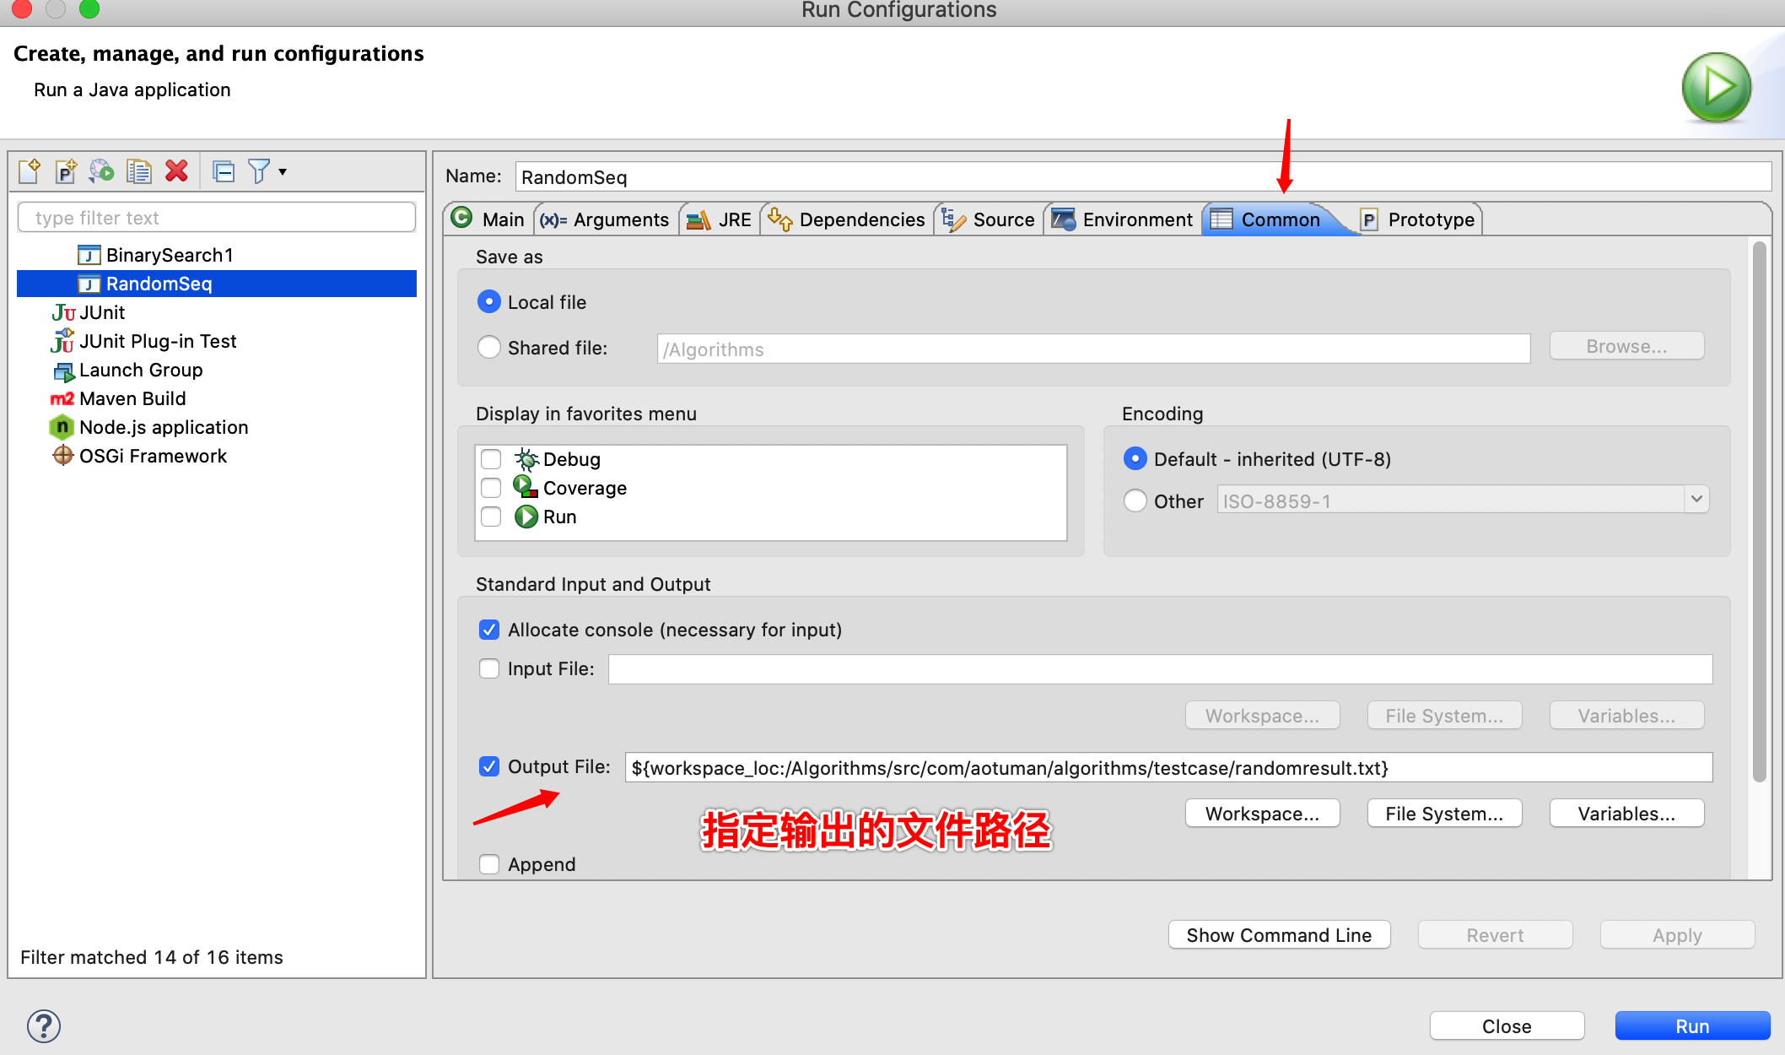Select the Other encoding radio button

pyautogui.click(x=1135, y=500)
